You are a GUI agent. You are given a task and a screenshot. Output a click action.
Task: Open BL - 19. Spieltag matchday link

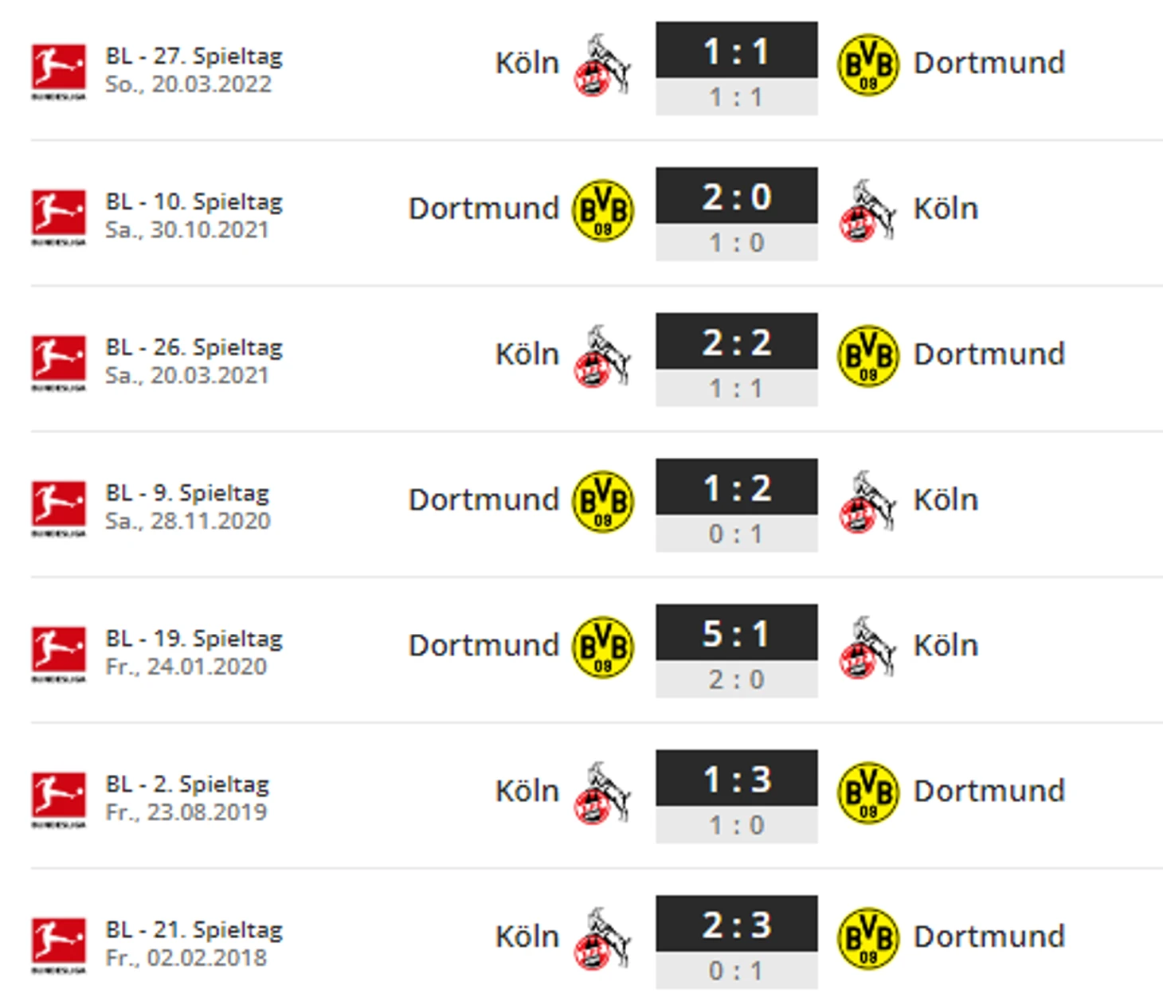click(x=194, y=639)
